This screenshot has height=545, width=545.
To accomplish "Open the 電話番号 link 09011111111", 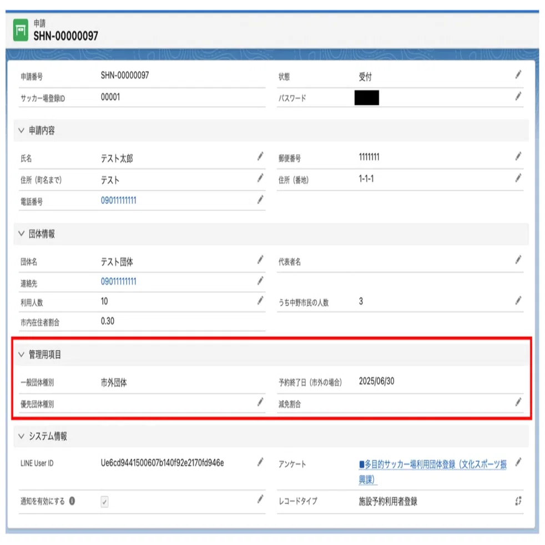I will [119, 200].
